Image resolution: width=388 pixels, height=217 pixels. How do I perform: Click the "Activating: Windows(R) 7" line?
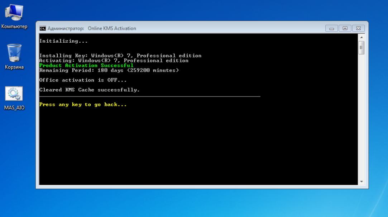pyautogui.click(x=114, y=61)
